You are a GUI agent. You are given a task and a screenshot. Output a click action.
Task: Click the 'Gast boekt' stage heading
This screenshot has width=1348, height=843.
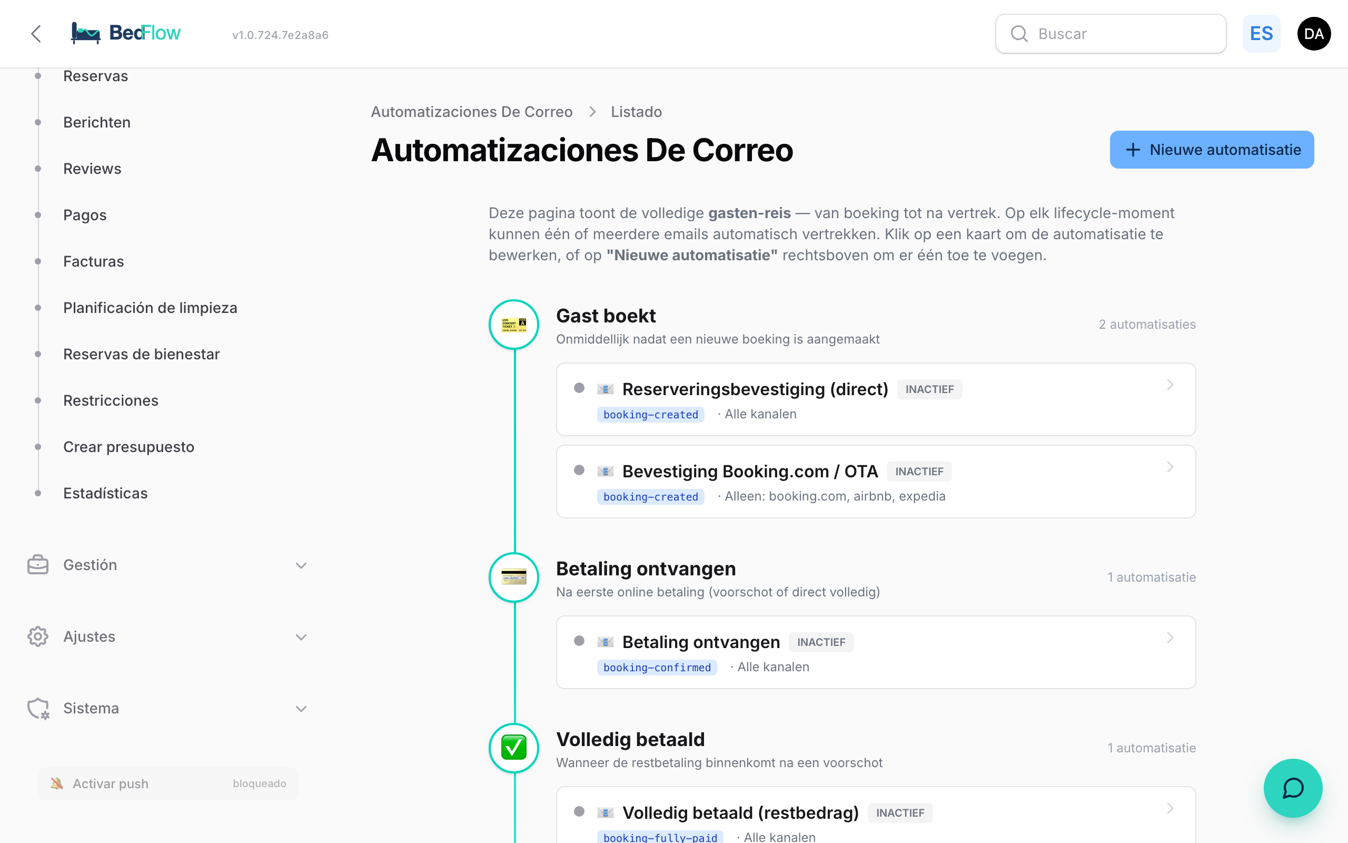(606, 316)
